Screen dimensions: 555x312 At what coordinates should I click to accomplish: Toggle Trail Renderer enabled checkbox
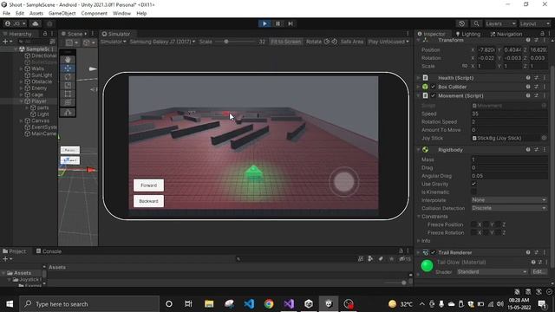pyautogui.click(x=433, y=252)
